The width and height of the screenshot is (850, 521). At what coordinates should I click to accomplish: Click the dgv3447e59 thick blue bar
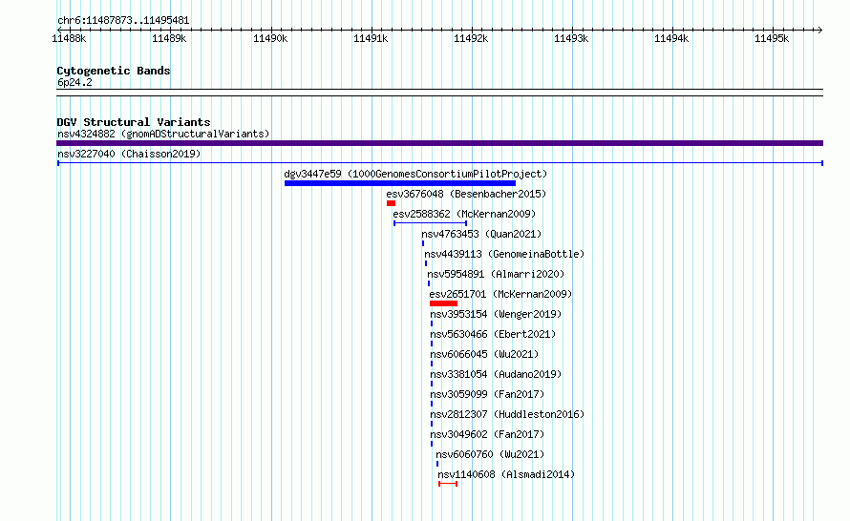point(400,183)
